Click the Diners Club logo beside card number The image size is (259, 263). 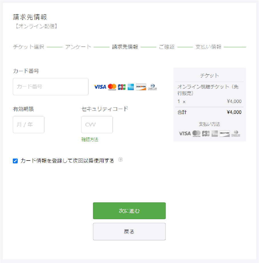(x=152, y=87)
